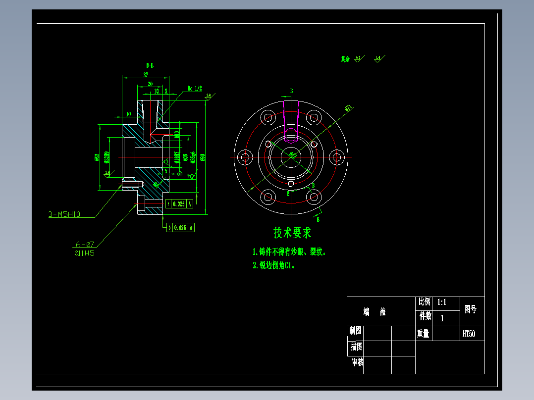
Task: Select the Φ55g6 diameter dimension
Action: (193, 157)
